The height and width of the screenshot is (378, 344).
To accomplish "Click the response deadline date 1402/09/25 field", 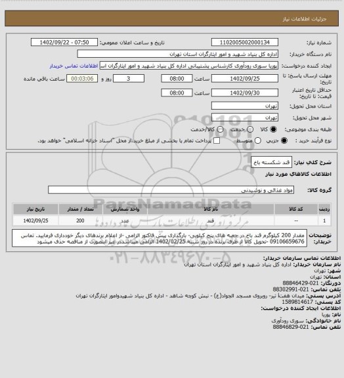I will [x=245, y=79].
